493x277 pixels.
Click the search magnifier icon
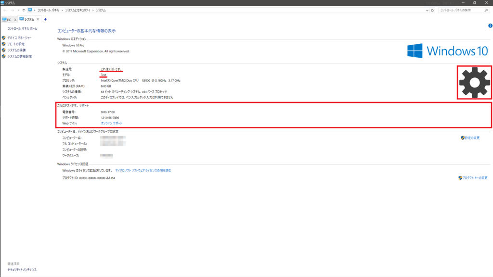tap(486, 11)
